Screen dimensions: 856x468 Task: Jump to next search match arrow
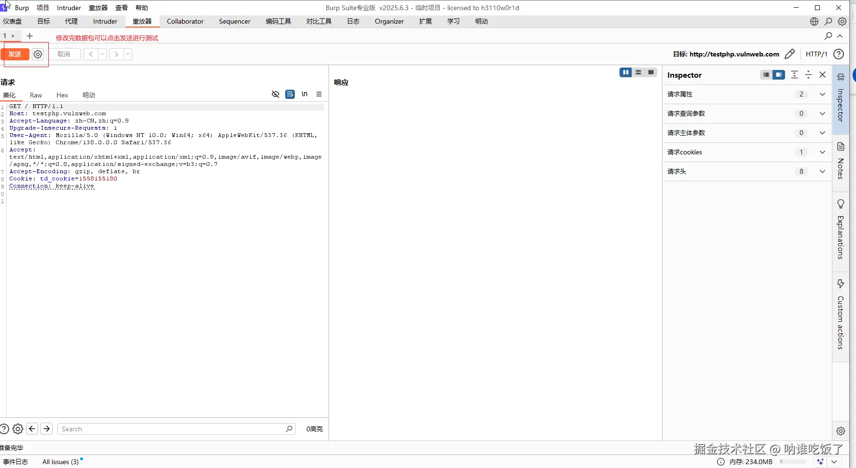coord(47,429)
